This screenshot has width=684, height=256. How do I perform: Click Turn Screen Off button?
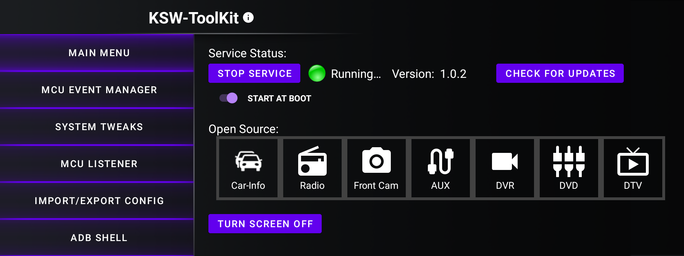point(265,224)
